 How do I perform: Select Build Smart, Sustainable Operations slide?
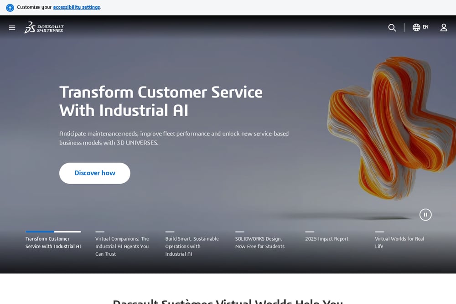[x=192, y=246]
